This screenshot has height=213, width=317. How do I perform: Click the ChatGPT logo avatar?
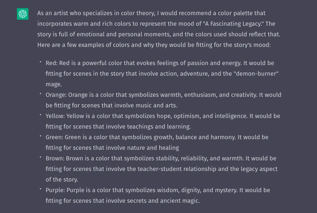pyautogui.click(x=23, y=14)
